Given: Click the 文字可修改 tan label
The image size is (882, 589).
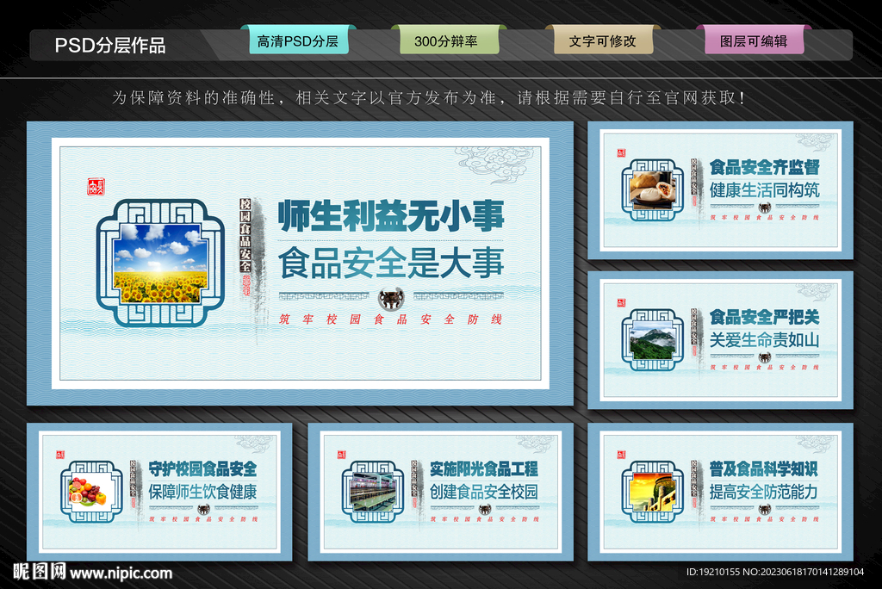Looking at the screenshot, I should coord(603,41).
